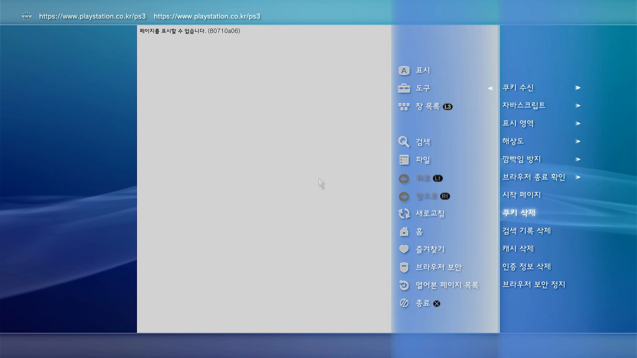Click the first playstation.co.kr/ps3 title
This screenshot has width=637, height=358.
pyautogui.click(x=92, y=16)
